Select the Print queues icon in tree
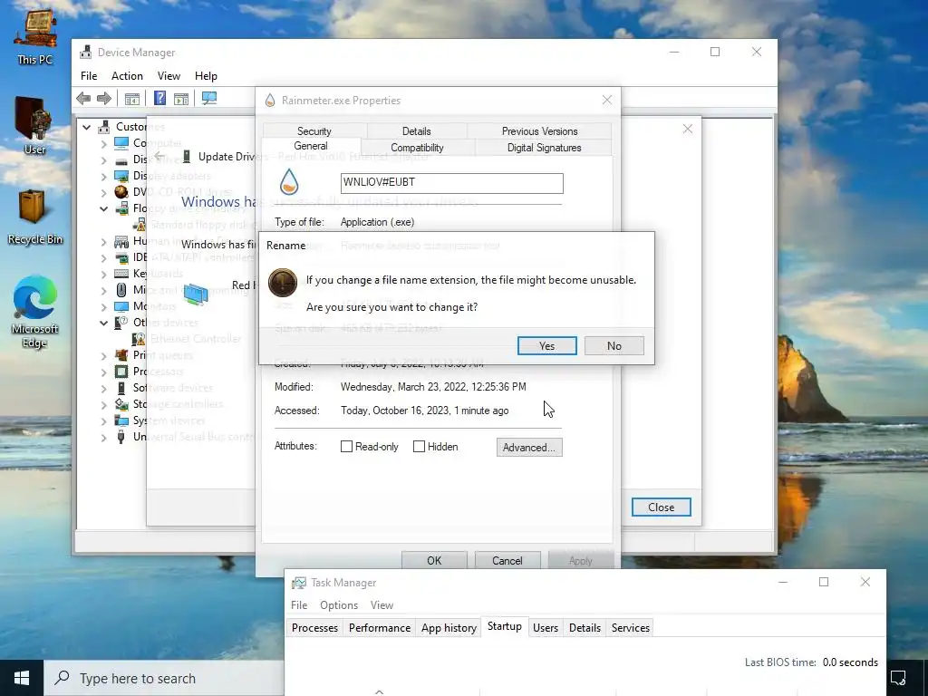 (x=121, y=355)
